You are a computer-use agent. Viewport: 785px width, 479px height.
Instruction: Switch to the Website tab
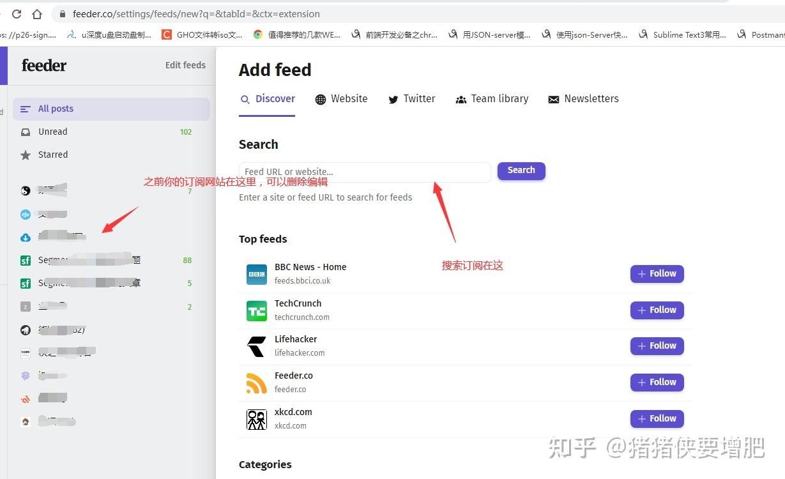(x=341, y=99)
